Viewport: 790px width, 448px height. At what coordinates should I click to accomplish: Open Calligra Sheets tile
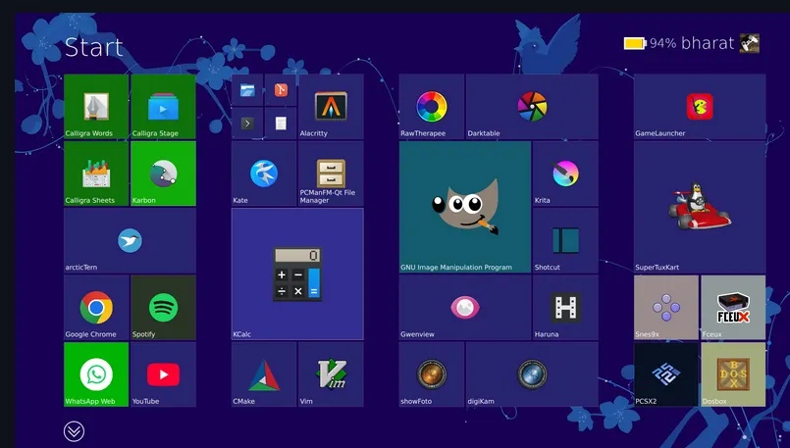click(x=96, y=174)
